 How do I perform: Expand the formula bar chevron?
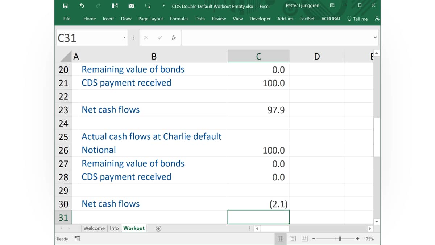(375, 37)
